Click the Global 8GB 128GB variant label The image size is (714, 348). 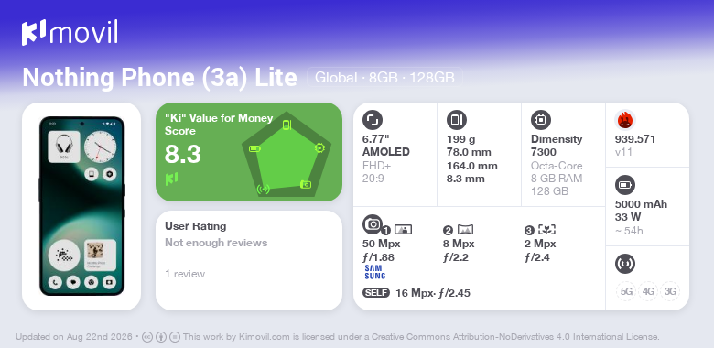[x=384, y=78]
